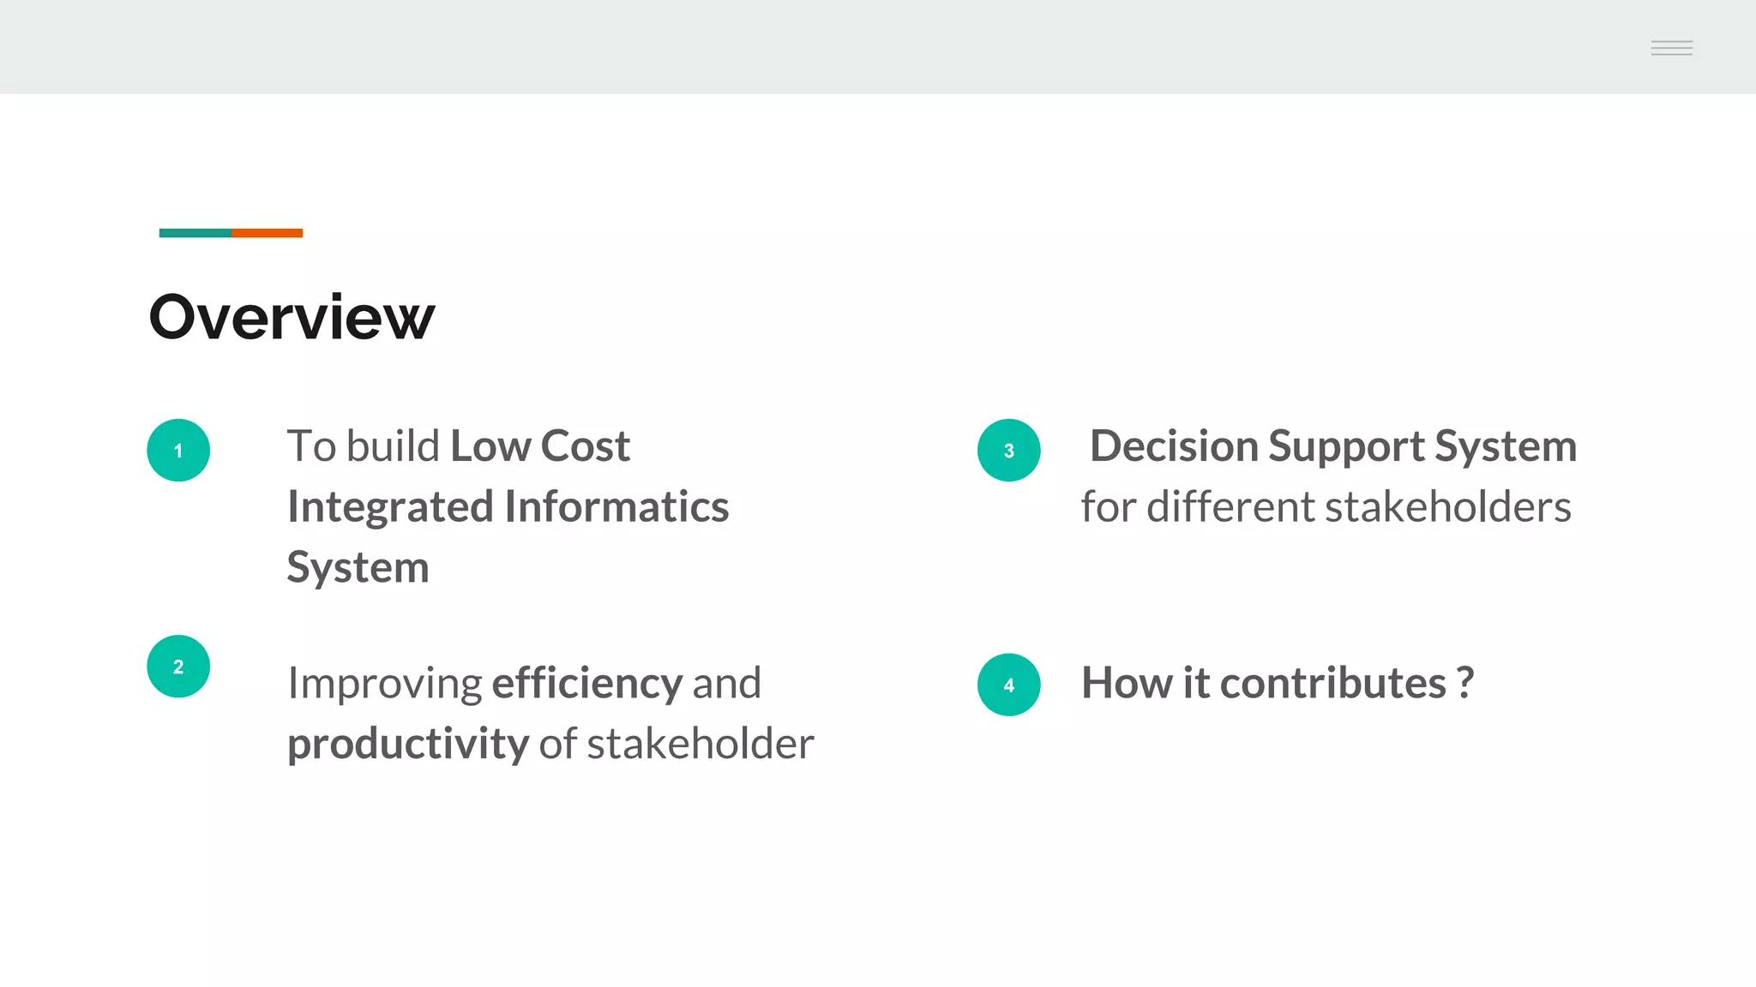The height and width of the screenshot is (987, 1756).
Task: Click the numbered circle 2 icon
Action: [178, 666]
